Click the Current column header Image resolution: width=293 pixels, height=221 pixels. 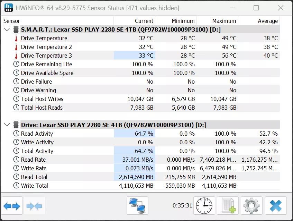134,21
